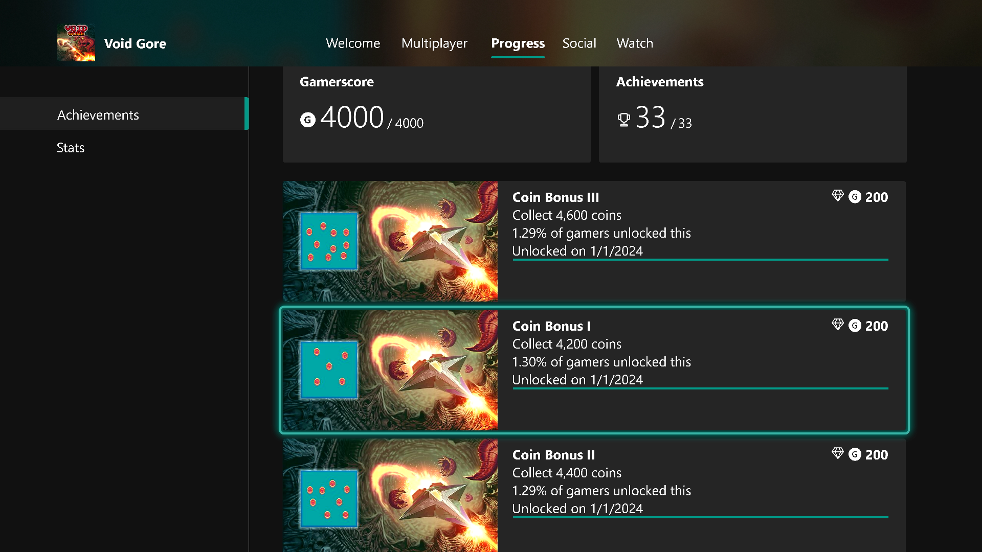Click the rare diamond icon on Coin Bonus I
Viewport: 982px width, 552px height.
(837, 325)
